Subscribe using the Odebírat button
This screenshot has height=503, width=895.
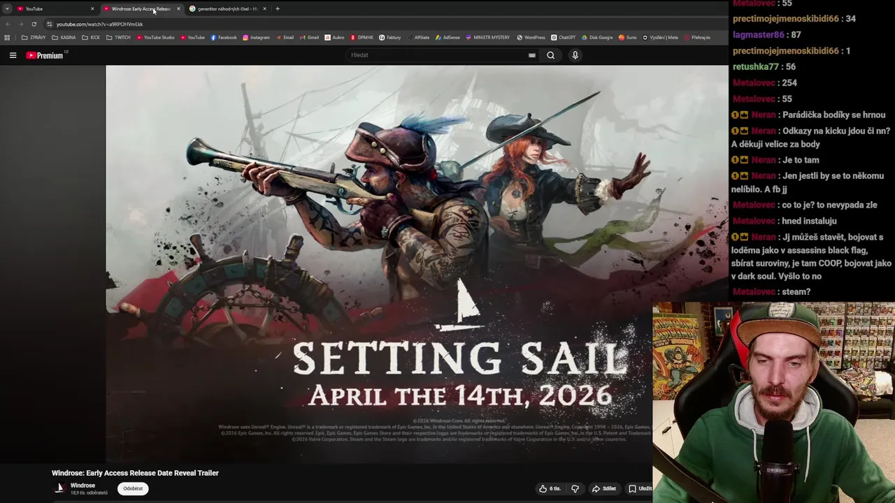[x=133, y=488]
